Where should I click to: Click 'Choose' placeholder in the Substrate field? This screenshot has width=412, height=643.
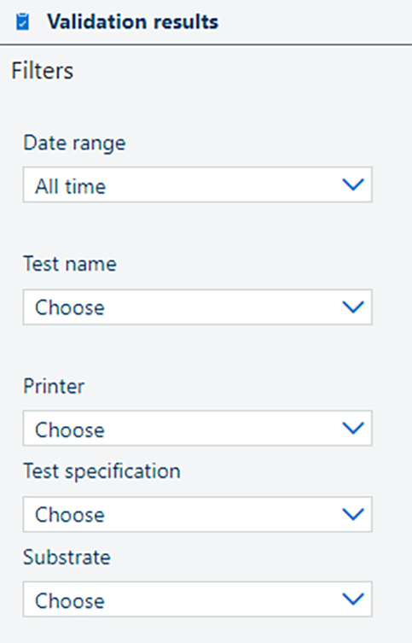70,601
